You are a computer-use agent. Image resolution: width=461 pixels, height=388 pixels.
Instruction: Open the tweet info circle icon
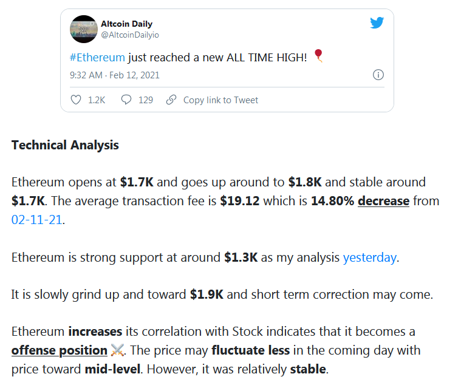[378, 75]
